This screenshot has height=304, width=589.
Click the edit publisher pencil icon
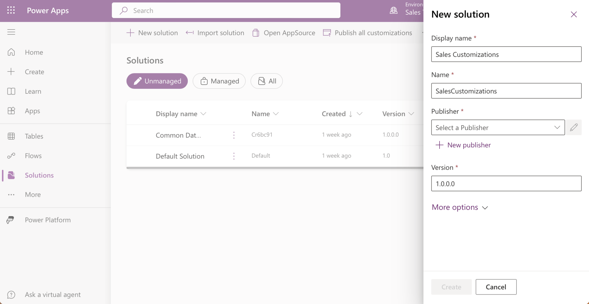(574, 127)
